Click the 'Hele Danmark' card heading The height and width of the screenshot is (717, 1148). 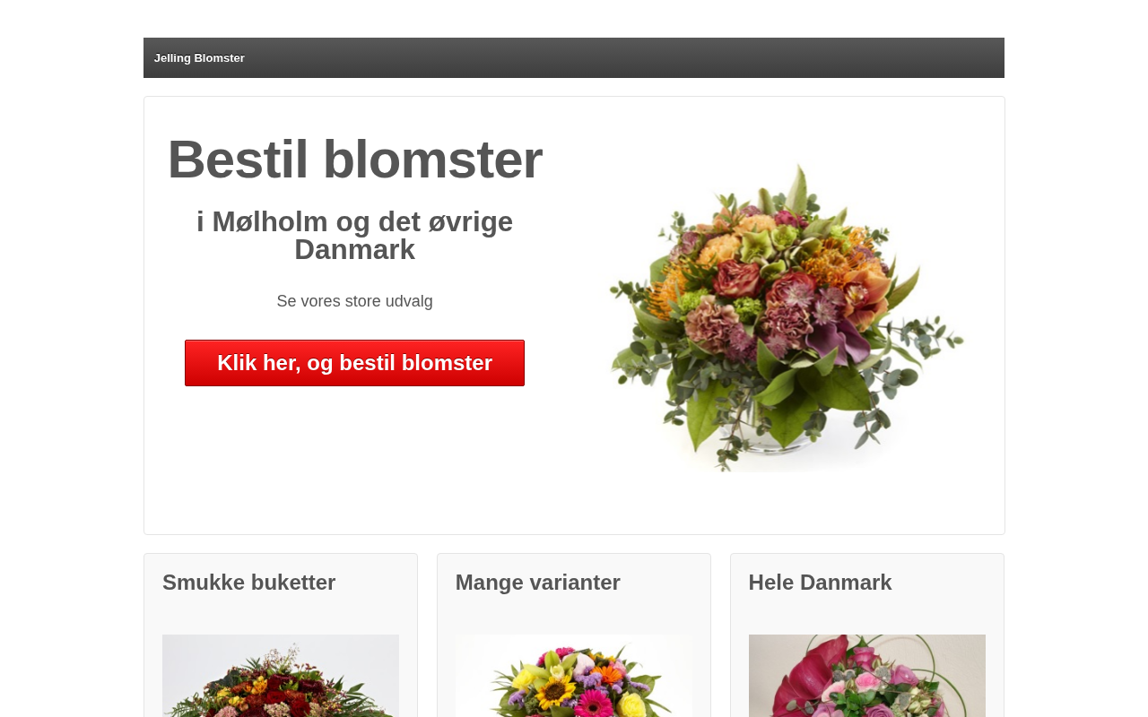click(x=821, y=583)
